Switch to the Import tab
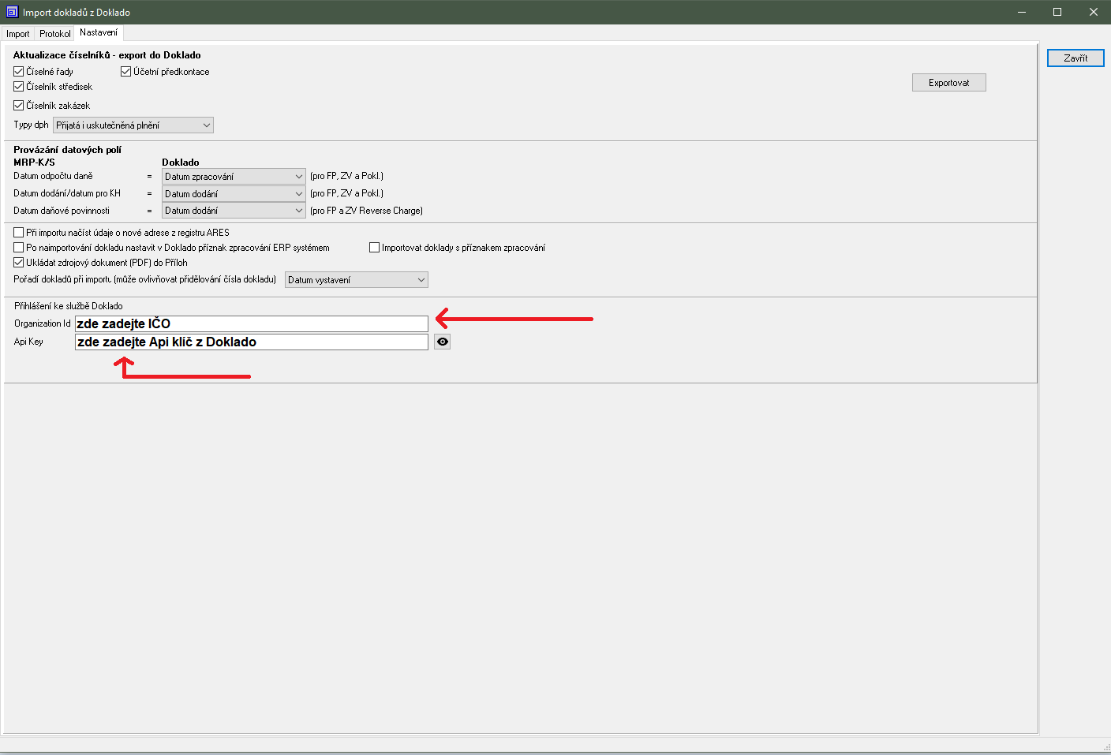1111x755 pixels. click(17, 34)
